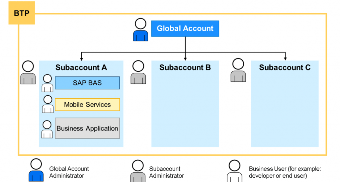The image size is (340, 182).
Task: Click the blue administrator icon beside Global Account
Action: (140, 30)
